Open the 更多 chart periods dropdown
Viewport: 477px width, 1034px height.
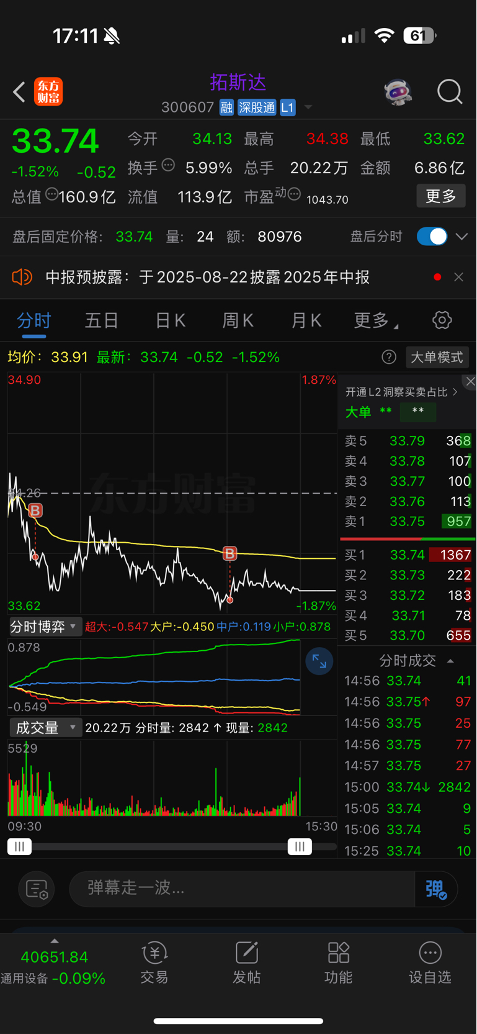click(376, 320)
